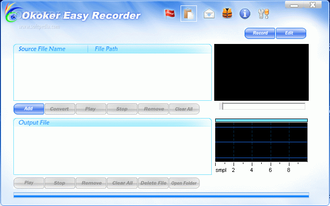Click the Add button
The width and height of the screenshot is (330, 206).
(x=29, y=109)
